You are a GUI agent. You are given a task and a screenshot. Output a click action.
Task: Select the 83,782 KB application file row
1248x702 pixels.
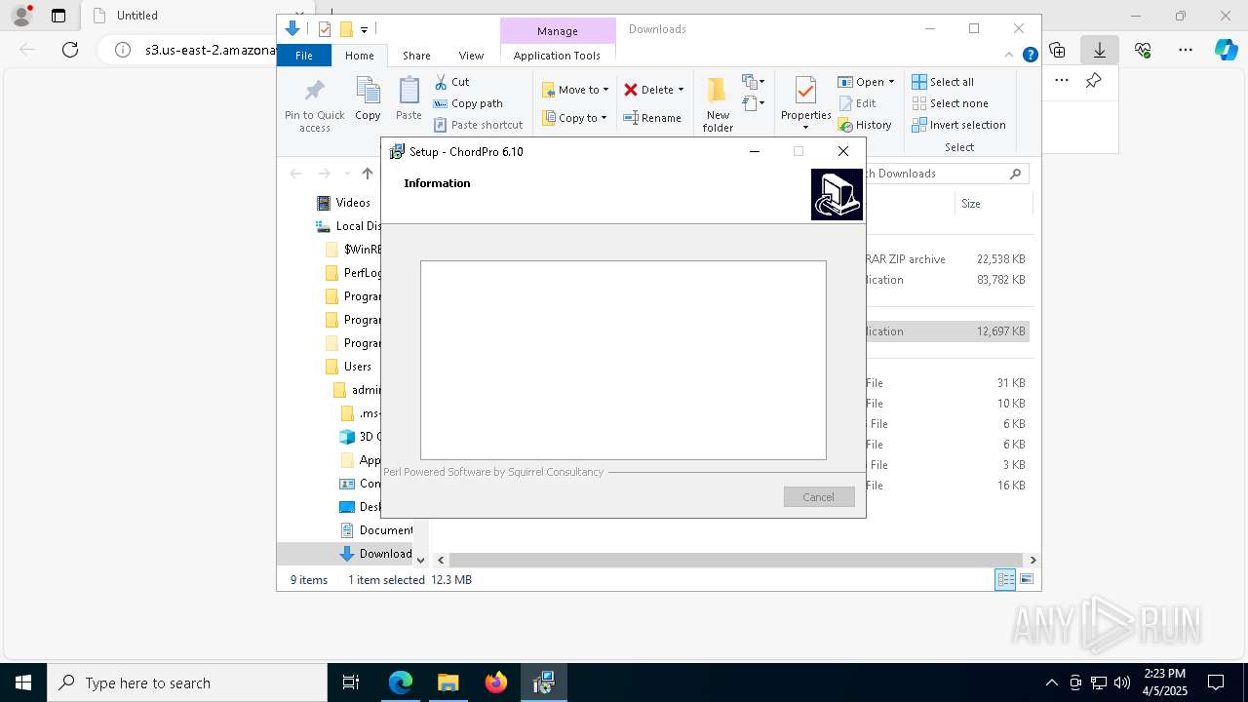click(947, 280)
